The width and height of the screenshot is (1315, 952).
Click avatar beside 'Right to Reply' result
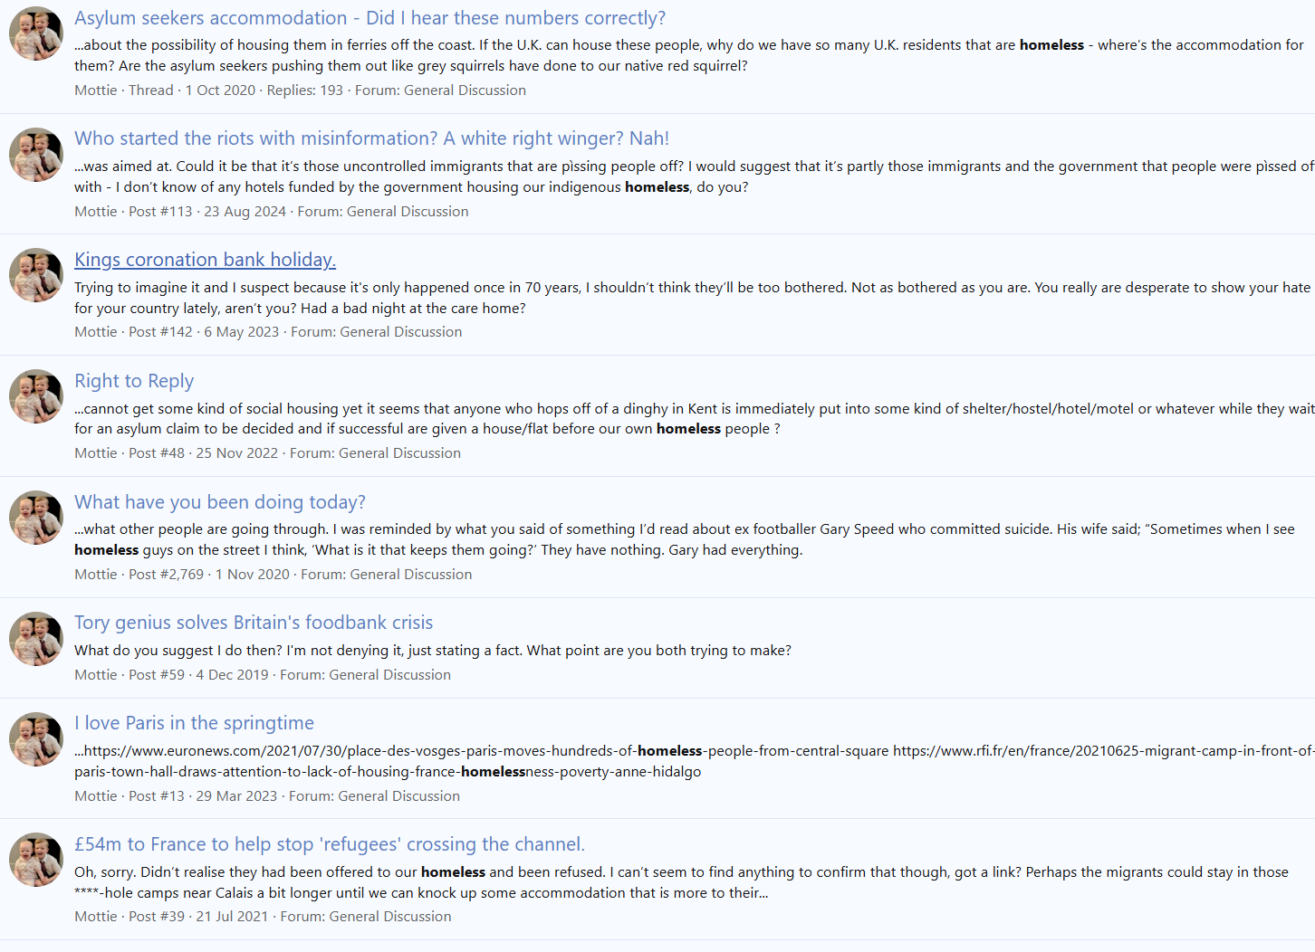36,396
